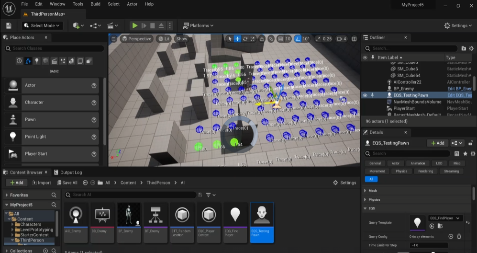This screenshot has width=477, height=253.
Task: Open the Platforms dropdown
Action: pyautogui.click(x=198, y=25)
